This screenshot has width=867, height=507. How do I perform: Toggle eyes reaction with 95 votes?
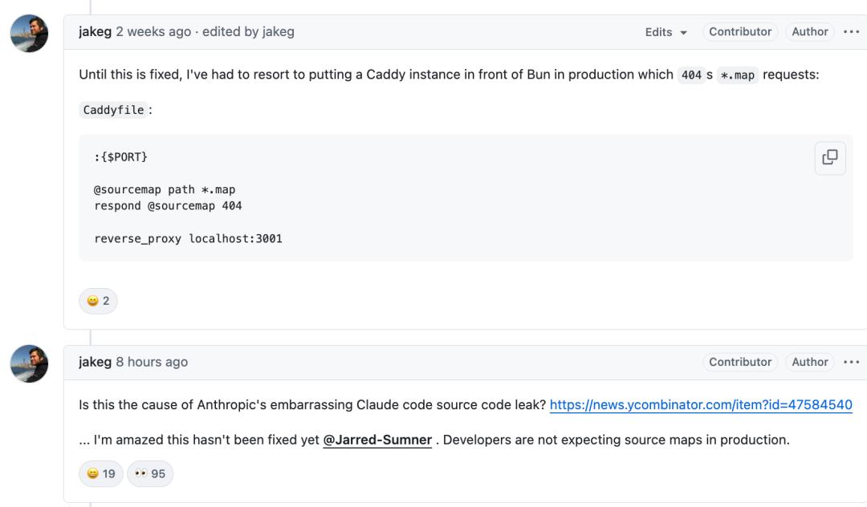coord(150,473)
